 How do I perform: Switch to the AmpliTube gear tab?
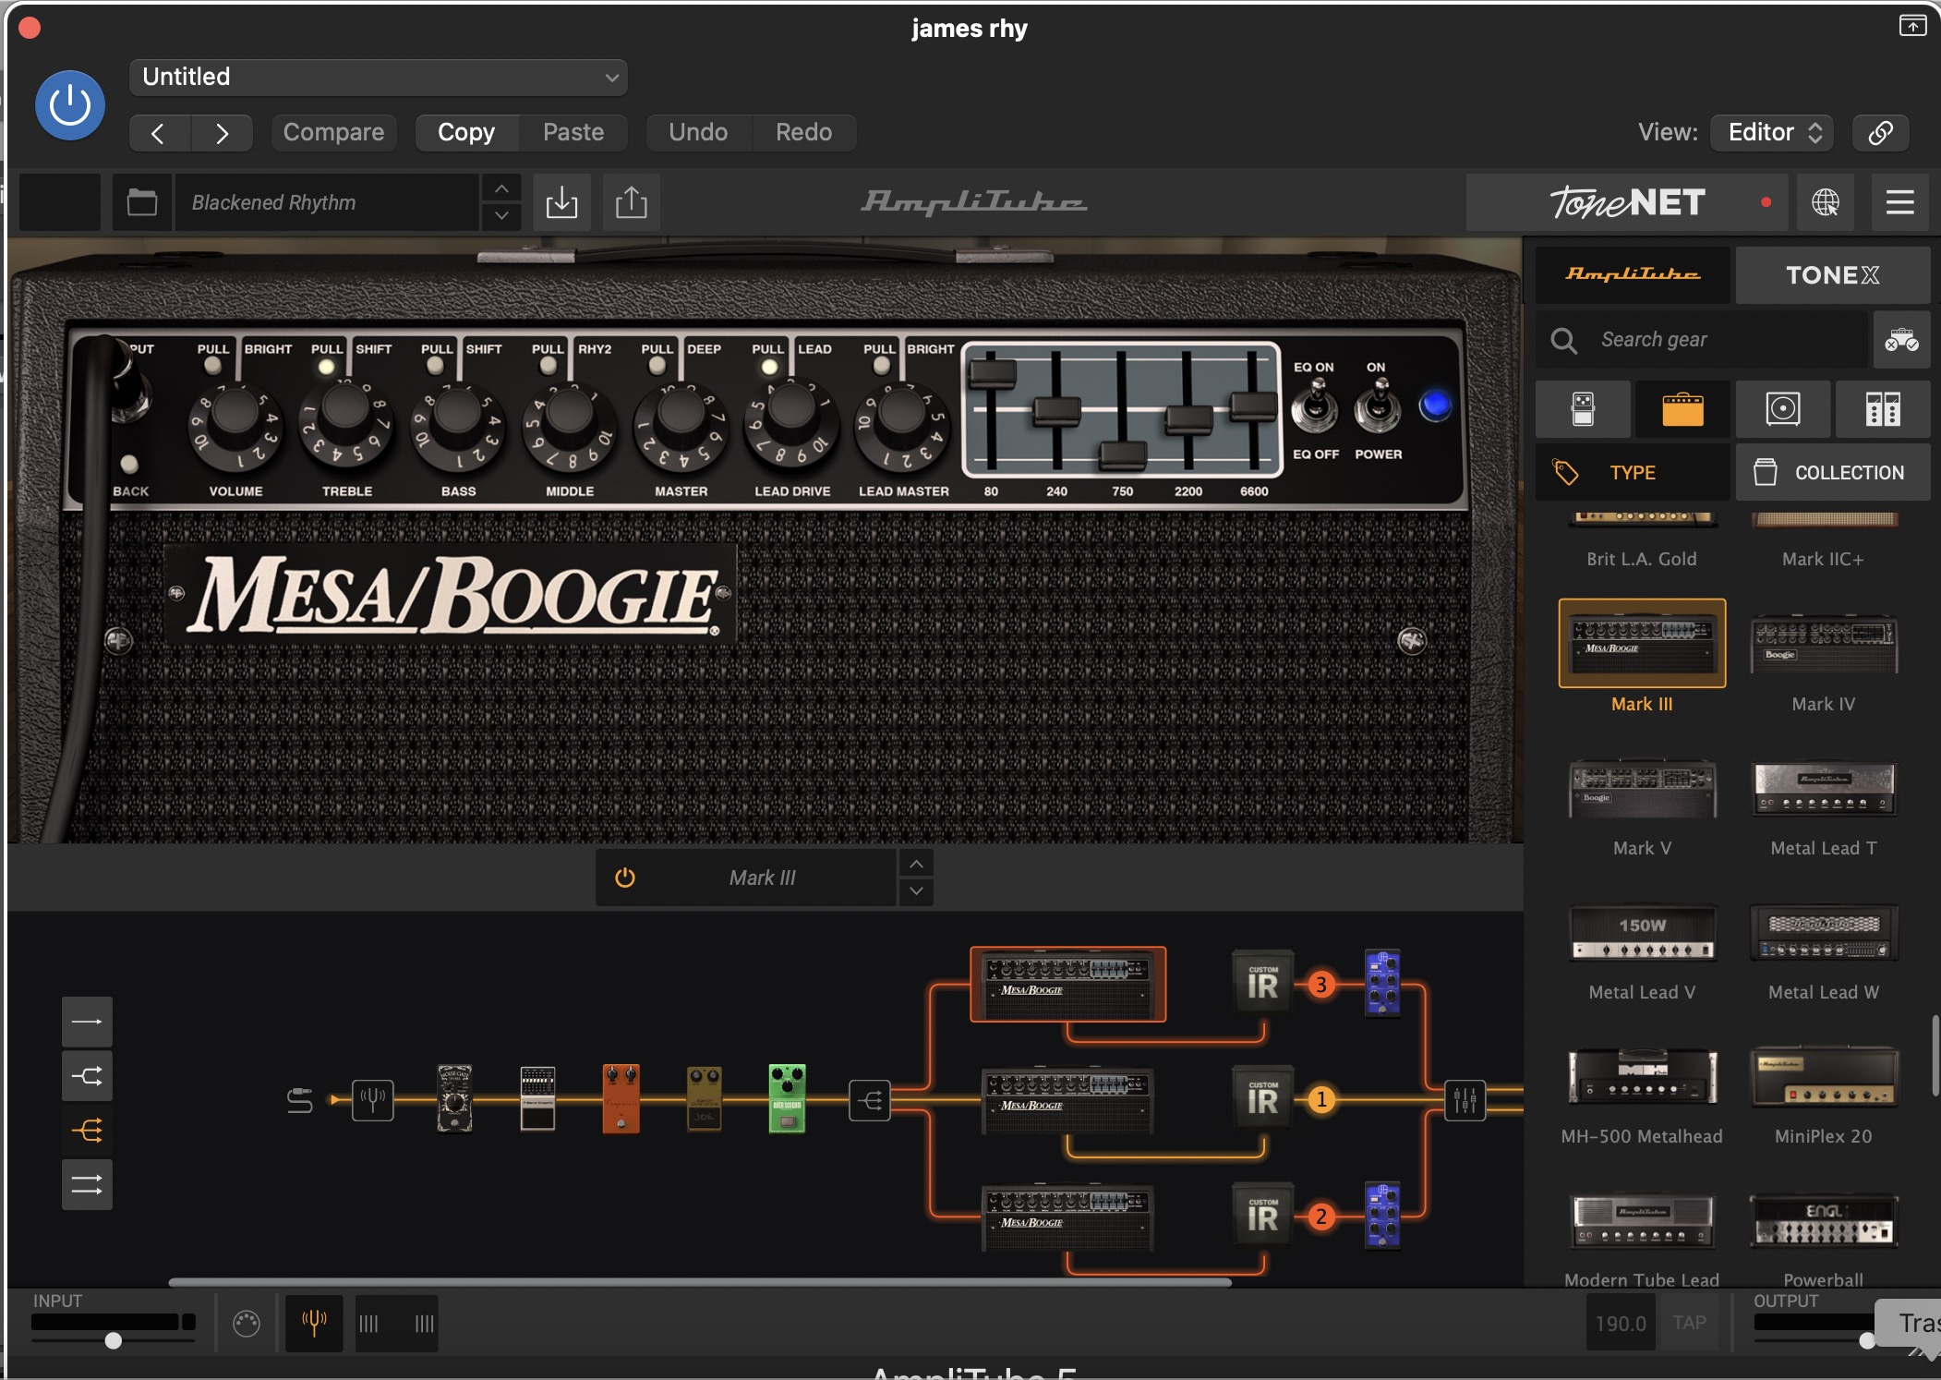coord(1633,275)
